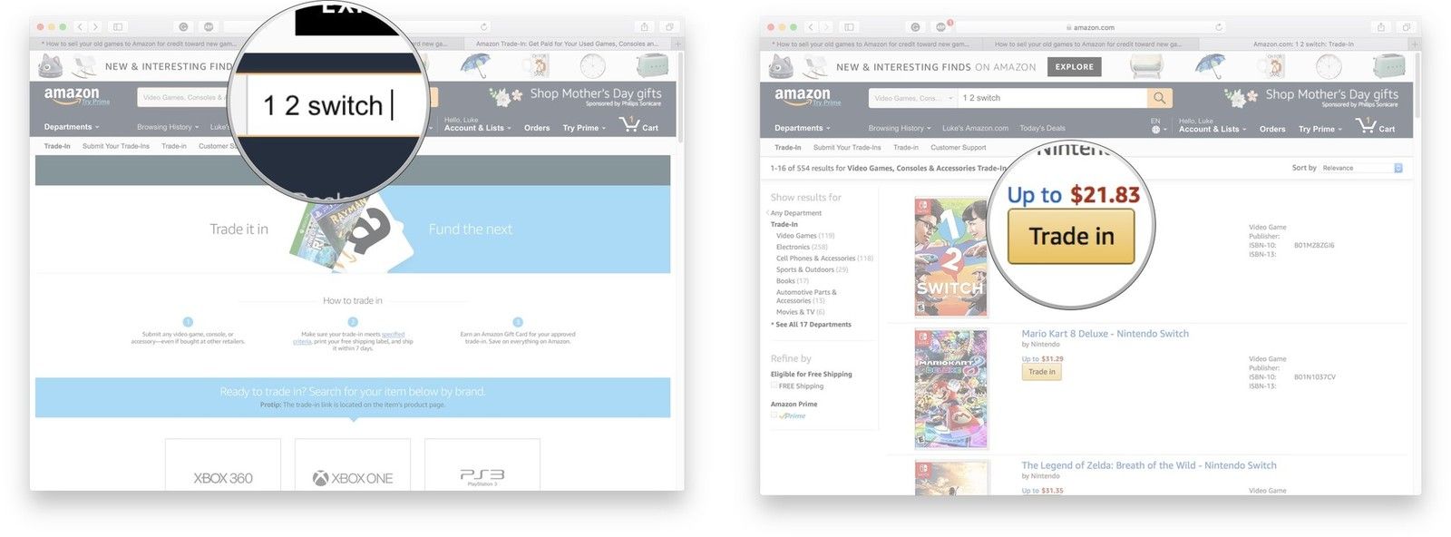Enable the FREE Shipping checkbox

tap(774, 386)
